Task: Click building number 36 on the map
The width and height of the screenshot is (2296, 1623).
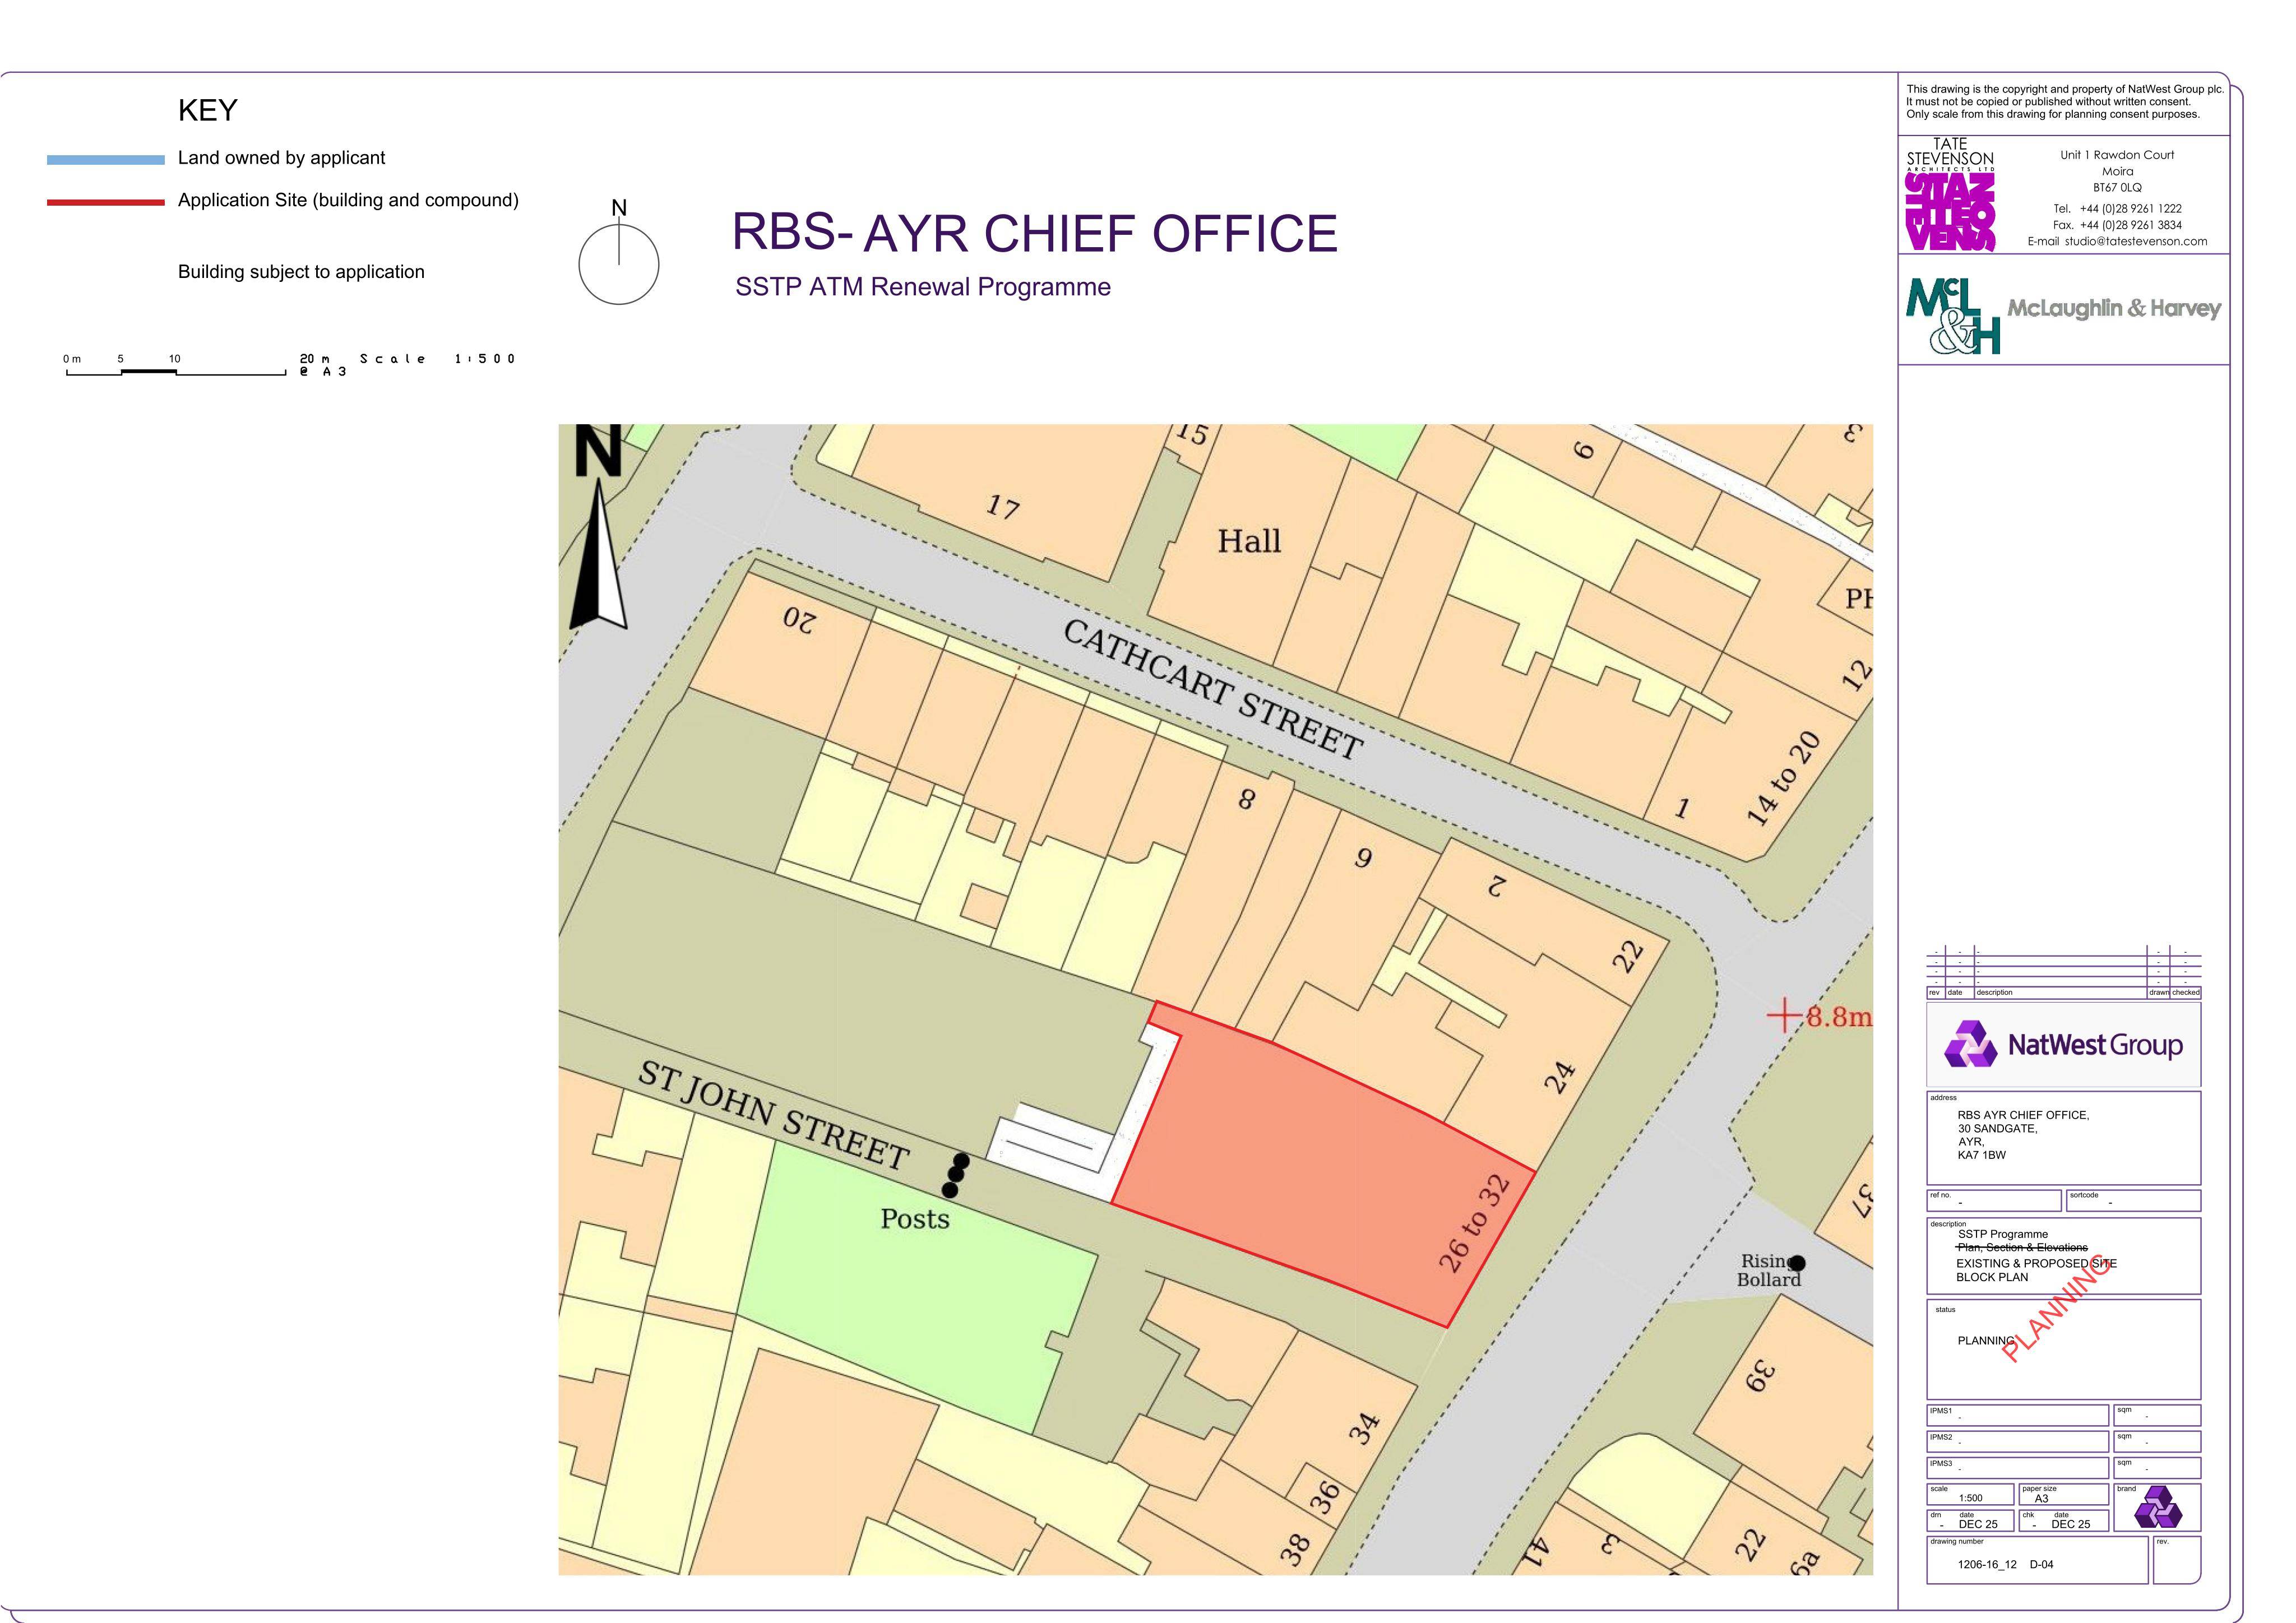Action: pyautogui.click(x=1324, y=1497)
